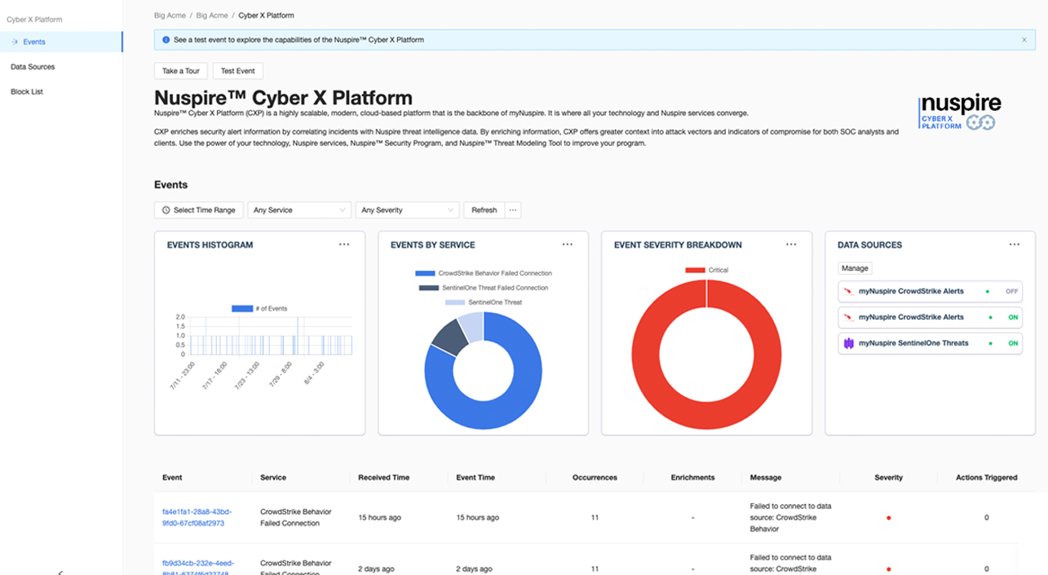Refresh the events list

484,210
